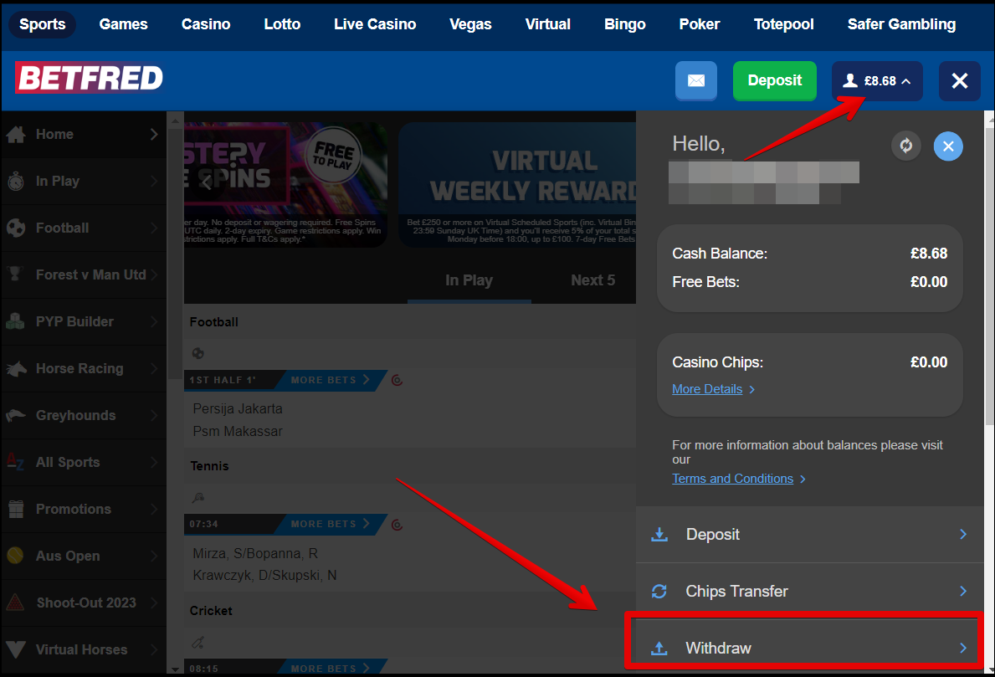Click the Virtual Horses V icon

click(x=15, y=649)
